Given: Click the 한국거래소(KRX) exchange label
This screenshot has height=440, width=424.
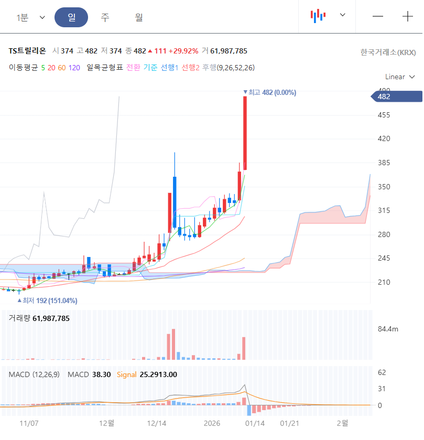Looking at the screenshot, I should (388, 52).
